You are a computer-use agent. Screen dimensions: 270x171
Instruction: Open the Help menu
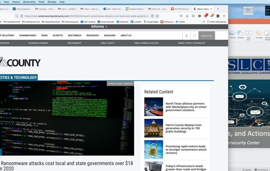[62, 2]
